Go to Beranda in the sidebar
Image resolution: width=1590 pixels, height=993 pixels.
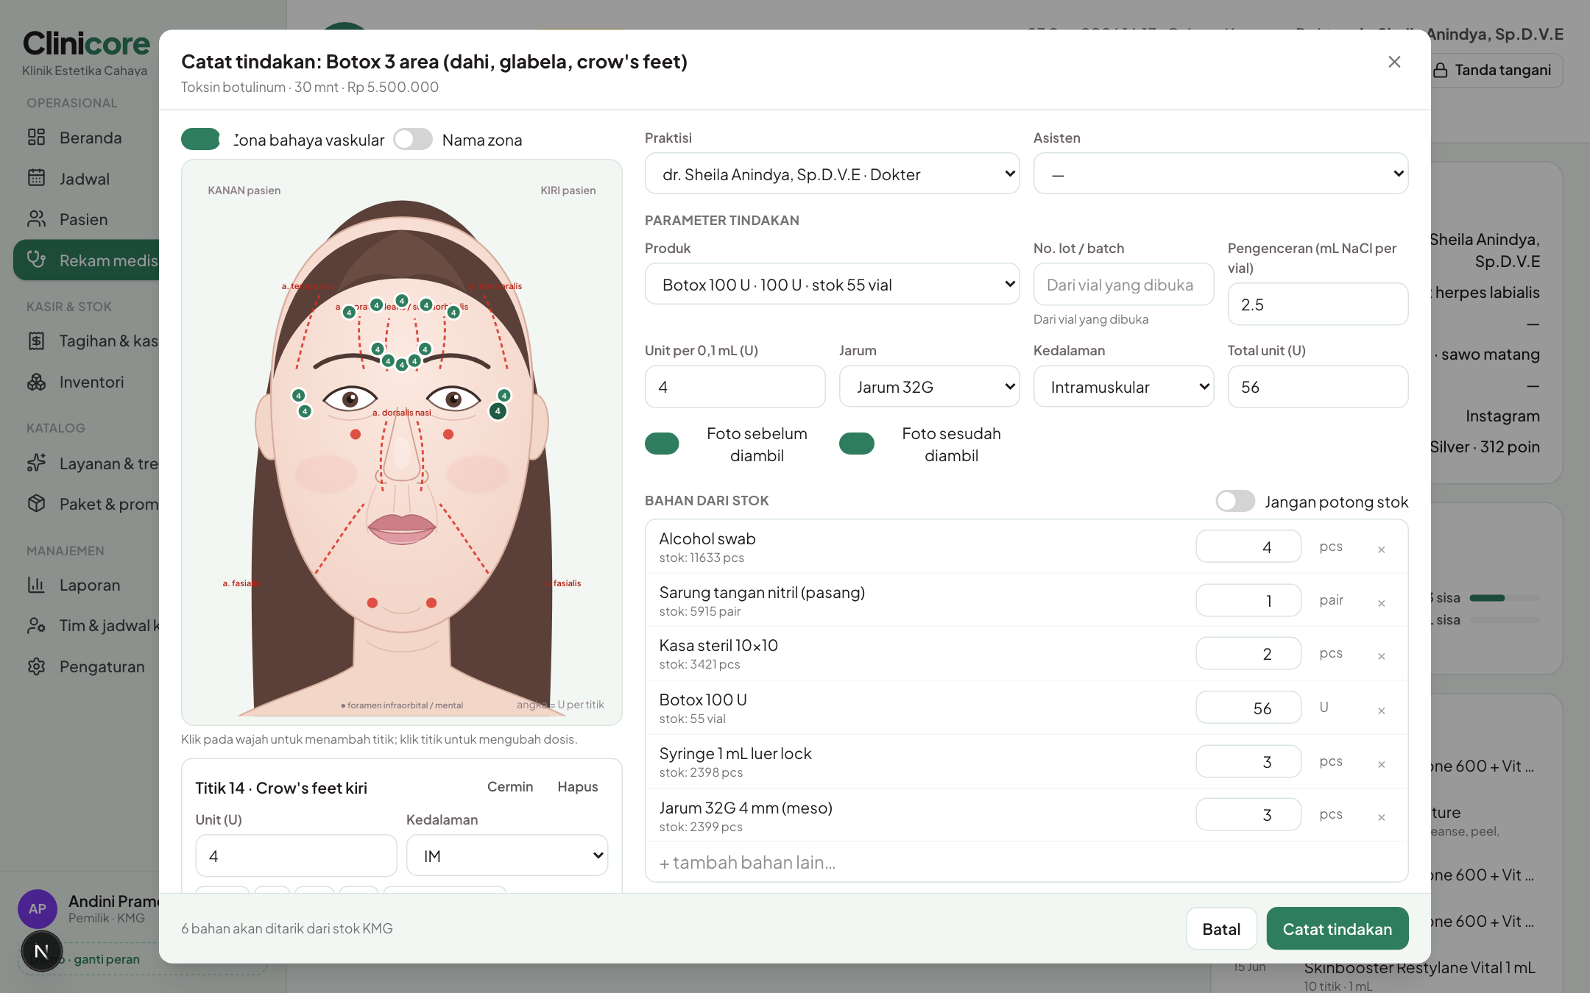pyautogui.click(x=86, y=138)
